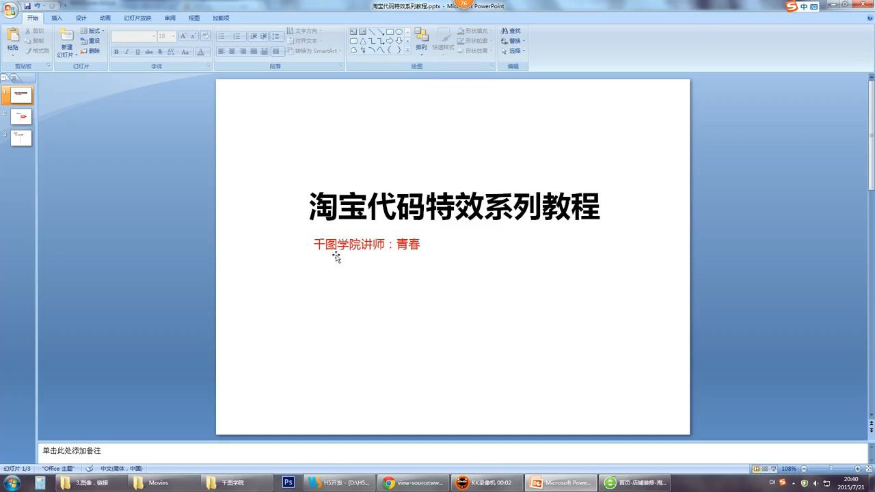Save the presentation from quick access toolbar
875x492 pixels.
tap(28, 6)
